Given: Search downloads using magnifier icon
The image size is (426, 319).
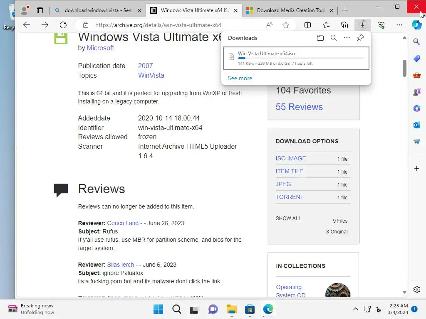Looking at the screenshot, I should click(x=334, y=38).
